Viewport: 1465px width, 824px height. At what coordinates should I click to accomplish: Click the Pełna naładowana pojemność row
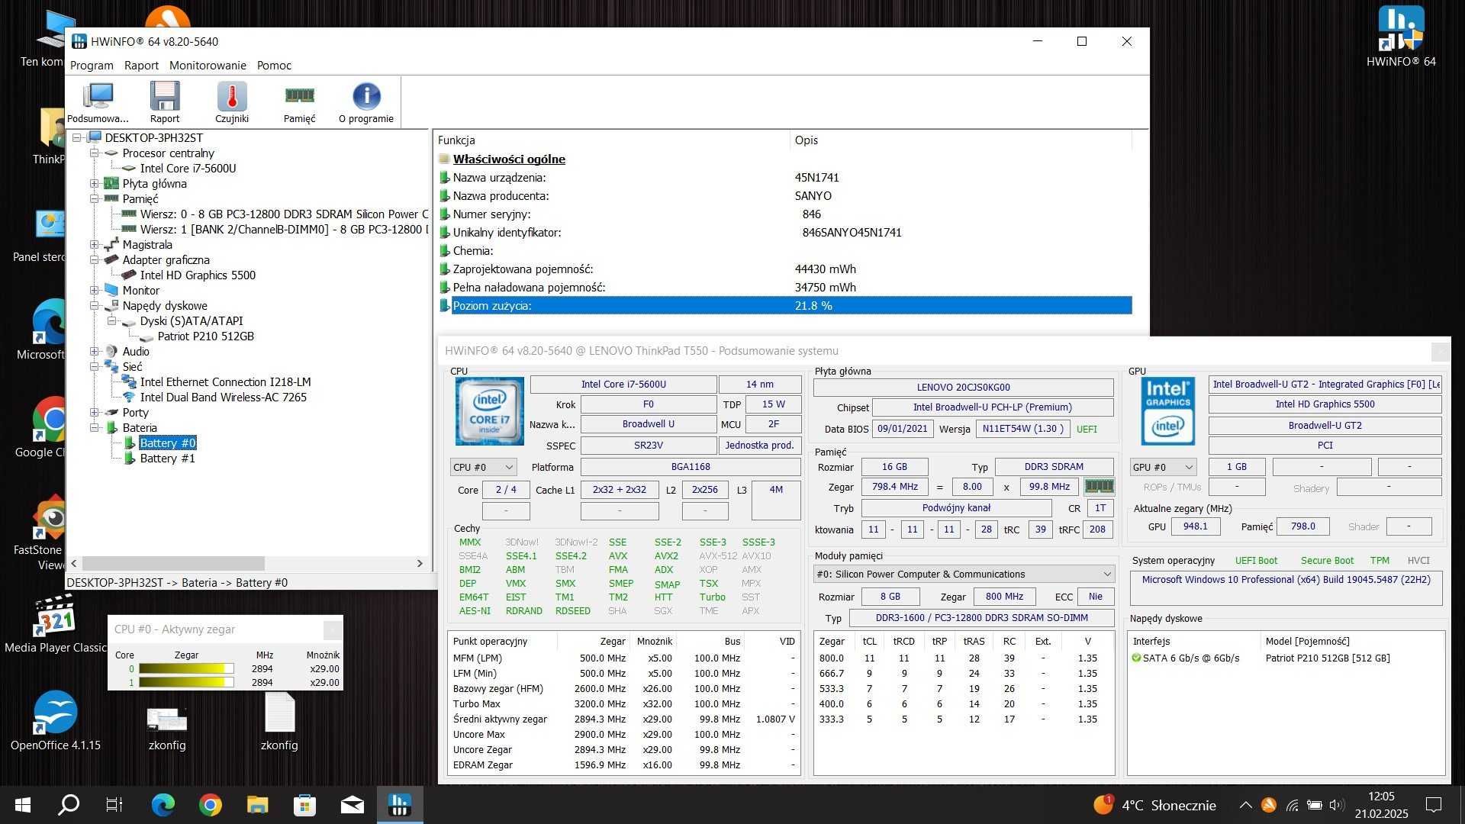[784, 288]
